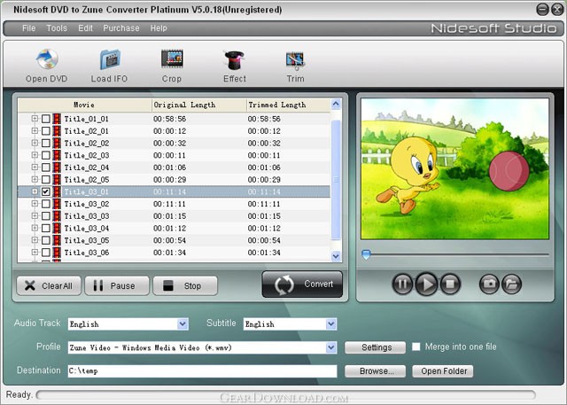Click the Trimmed Length column header
567x405 pixels.
point(288,105)
